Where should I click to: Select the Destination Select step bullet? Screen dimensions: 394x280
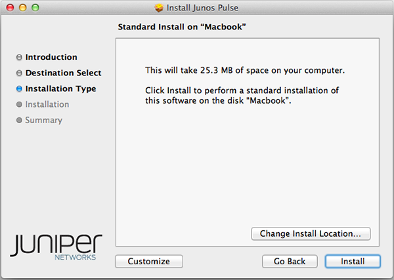point(19,73)
